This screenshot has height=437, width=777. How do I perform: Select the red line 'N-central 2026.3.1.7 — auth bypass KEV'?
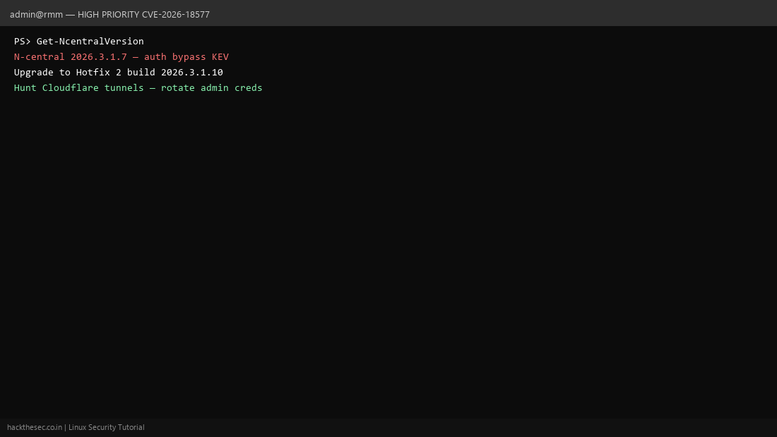pyautogui.click(x=121, y=57)
